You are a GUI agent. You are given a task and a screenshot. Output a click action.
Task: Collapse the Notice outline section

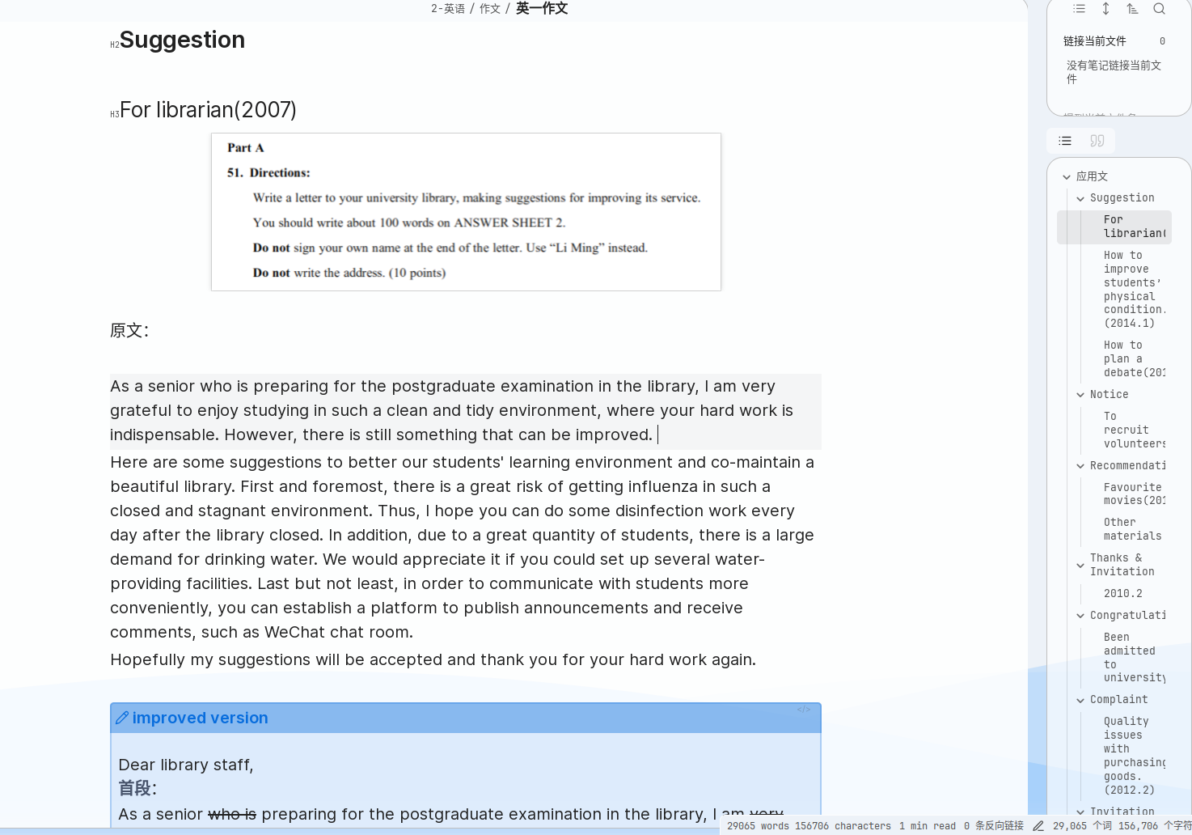click(x=1080, y=395)
